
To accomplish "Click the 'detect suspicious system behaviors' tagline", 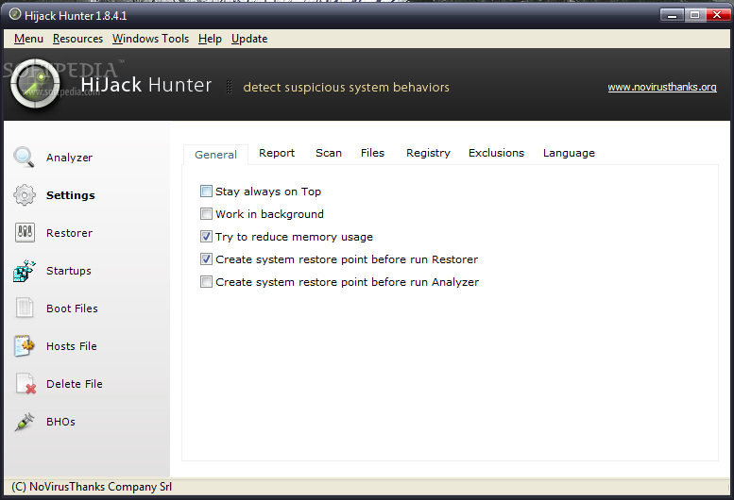I will pos(347,88).
